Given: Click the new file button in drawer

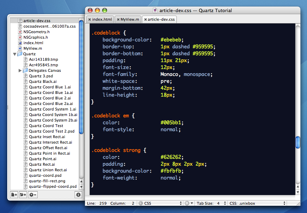Looking at the screenshot, I should pyautogui.click(x=14, y=195).
